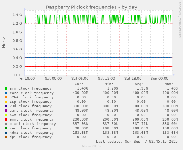Click the pixel clock average value 337.51k

point(140,124)
